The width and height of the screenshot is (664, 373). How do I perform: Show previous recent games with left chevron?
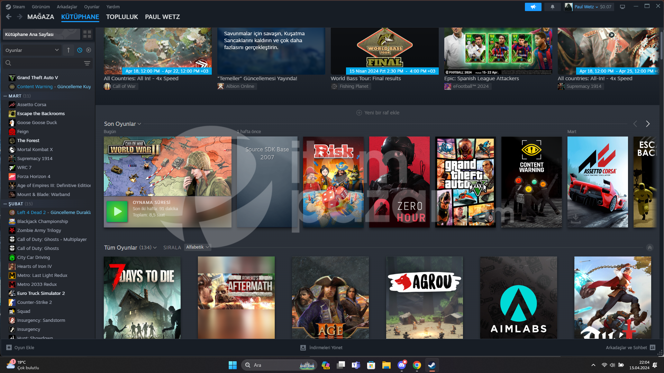coord(635,124)
